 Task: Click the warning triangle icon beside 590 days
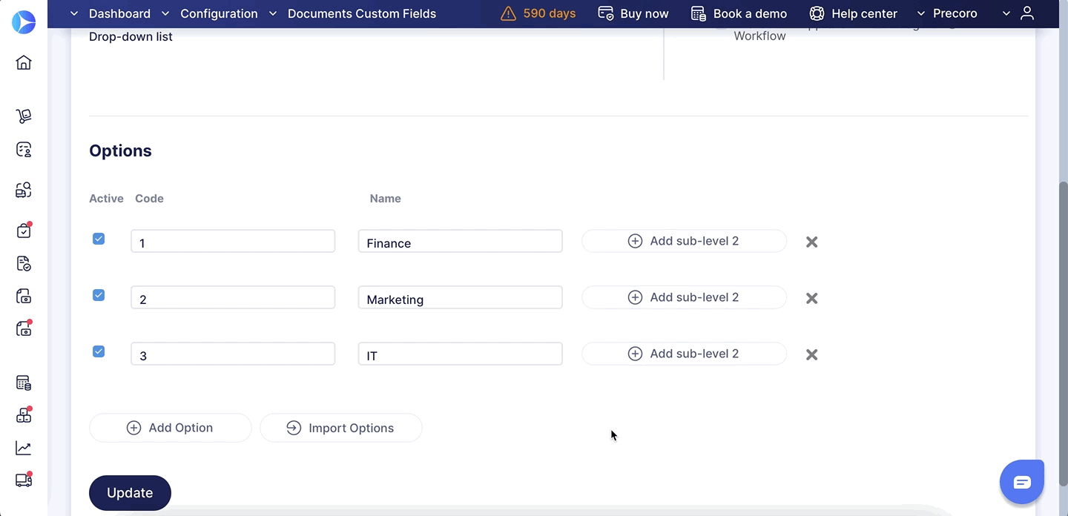[508, 13]
